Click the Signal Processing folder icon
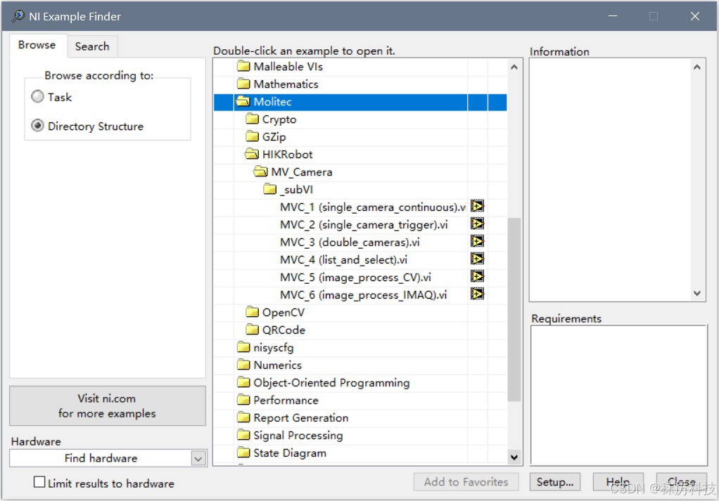The width and height of the screenshot is (719, 501). tap(243, 435)
